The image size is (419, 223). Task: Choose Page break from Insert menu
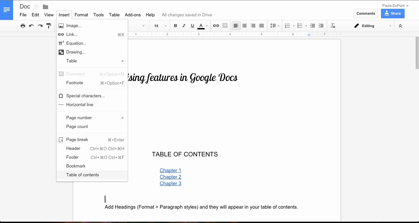tap(92, 139)
